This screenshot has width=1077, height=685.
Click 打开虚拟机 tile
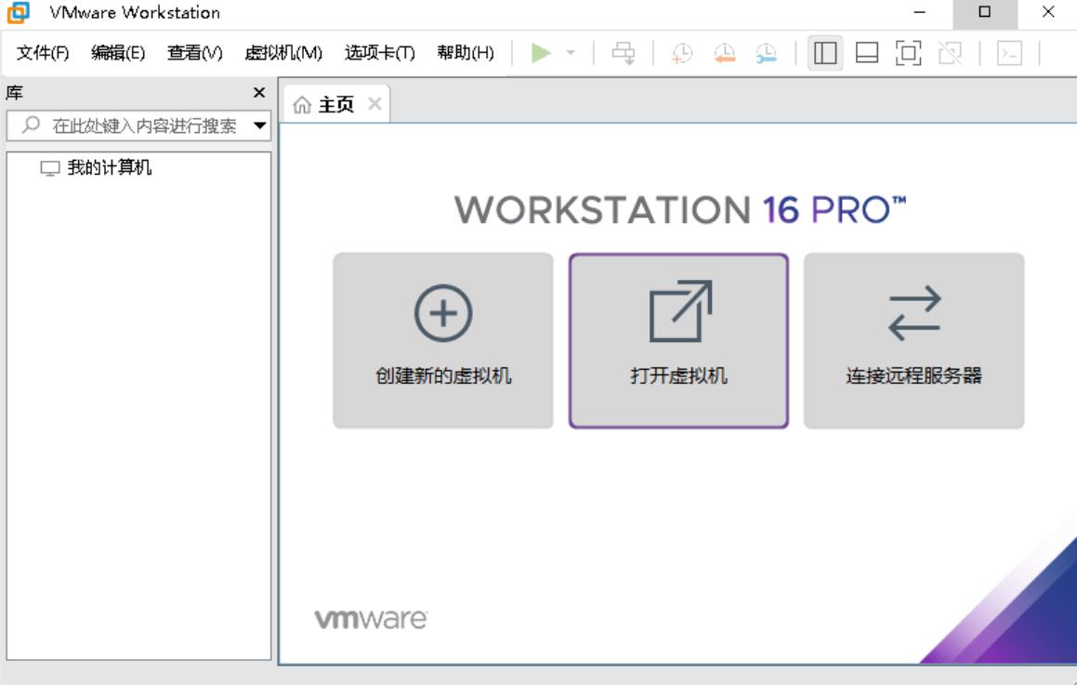[678, 341]
